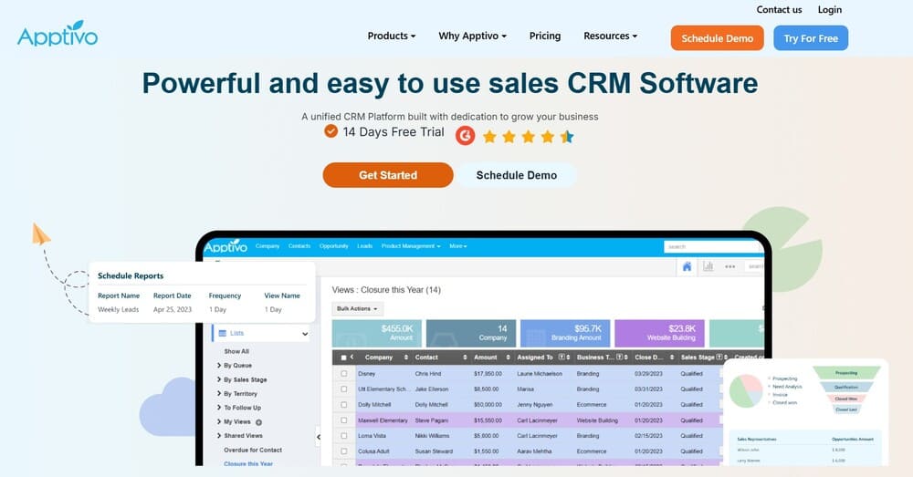Check the Colusa Adult row checkbox

point(343,451)
